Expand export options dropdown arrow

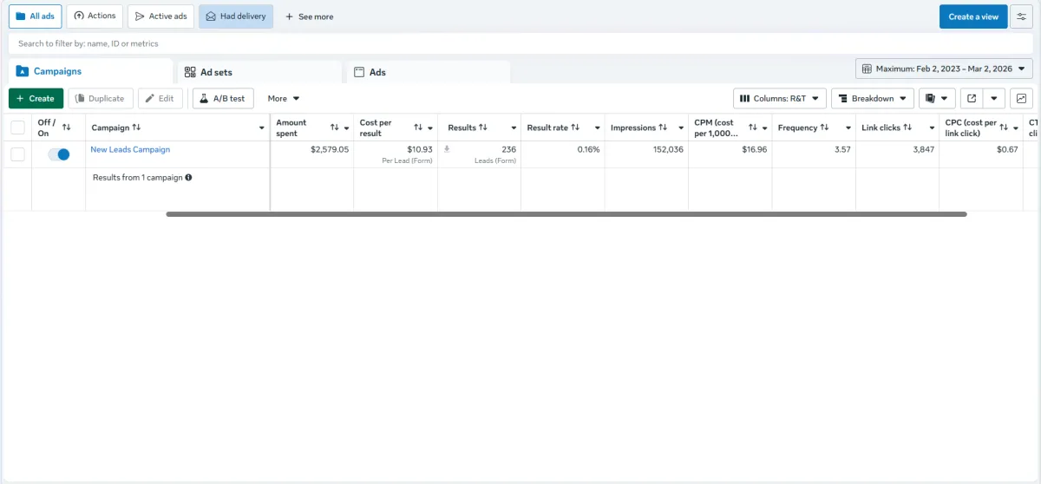pos(993,99)
